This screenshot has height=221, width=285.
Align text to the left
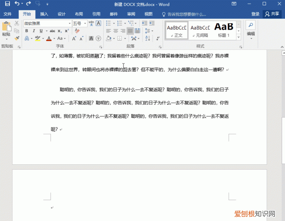[x=109, y=31]
